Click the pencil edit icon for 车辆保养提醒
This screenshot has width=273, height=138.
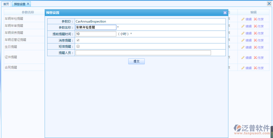tap(243, 33)
